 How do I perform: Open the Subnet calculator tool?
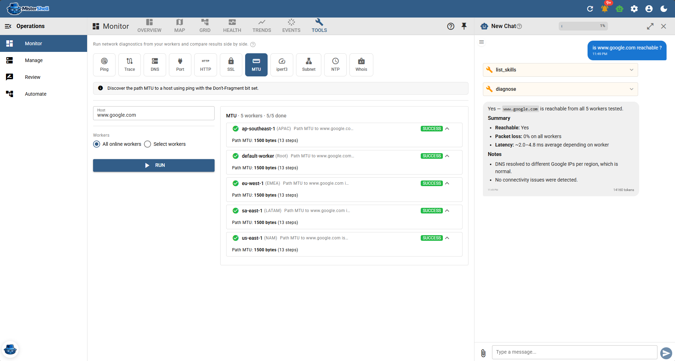pyautogui.click(x=309, y=65)
